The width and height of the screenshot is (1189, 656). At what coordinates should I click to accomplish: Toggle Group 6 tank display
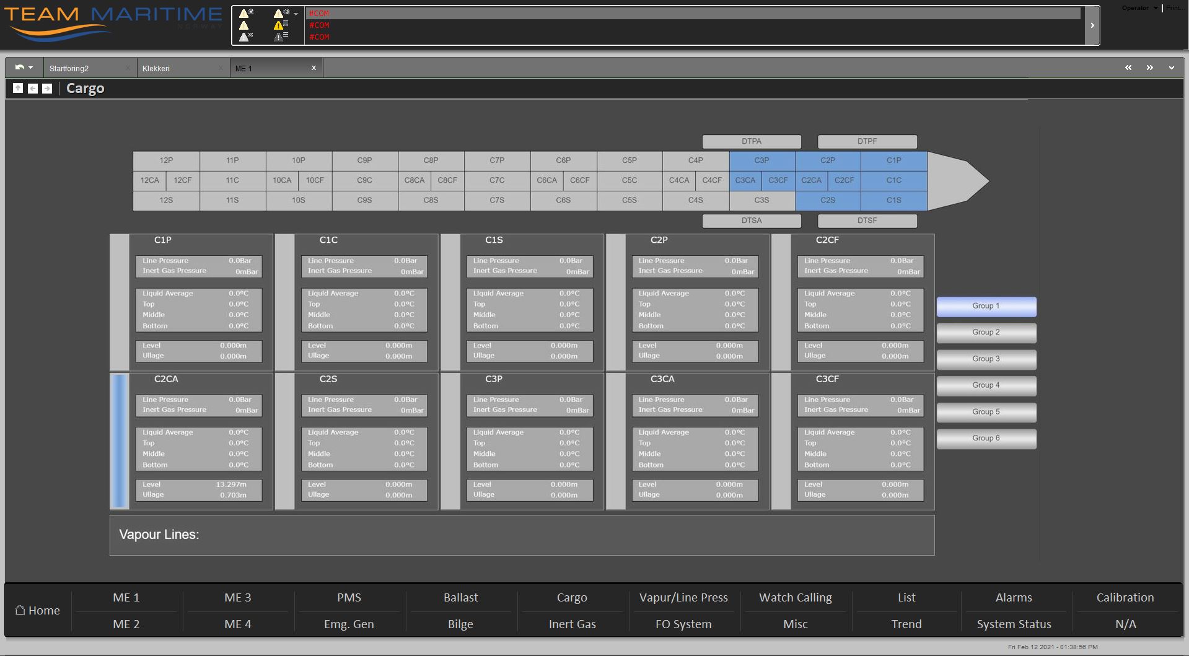click(986, 437)
